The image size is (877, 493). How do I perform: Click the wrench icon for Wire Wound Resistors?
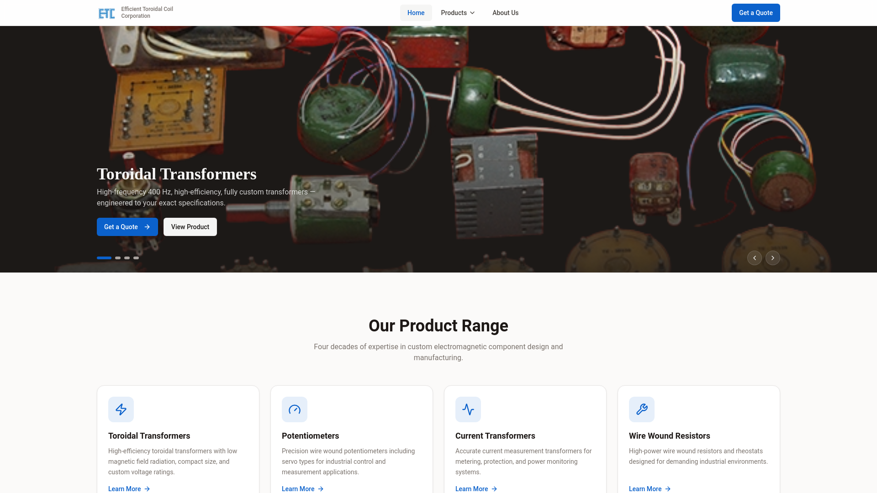pos(642,409)
